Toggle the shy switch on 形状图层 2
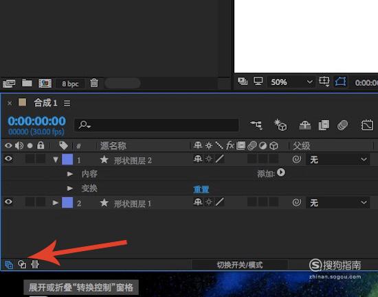 pos(198,159)
